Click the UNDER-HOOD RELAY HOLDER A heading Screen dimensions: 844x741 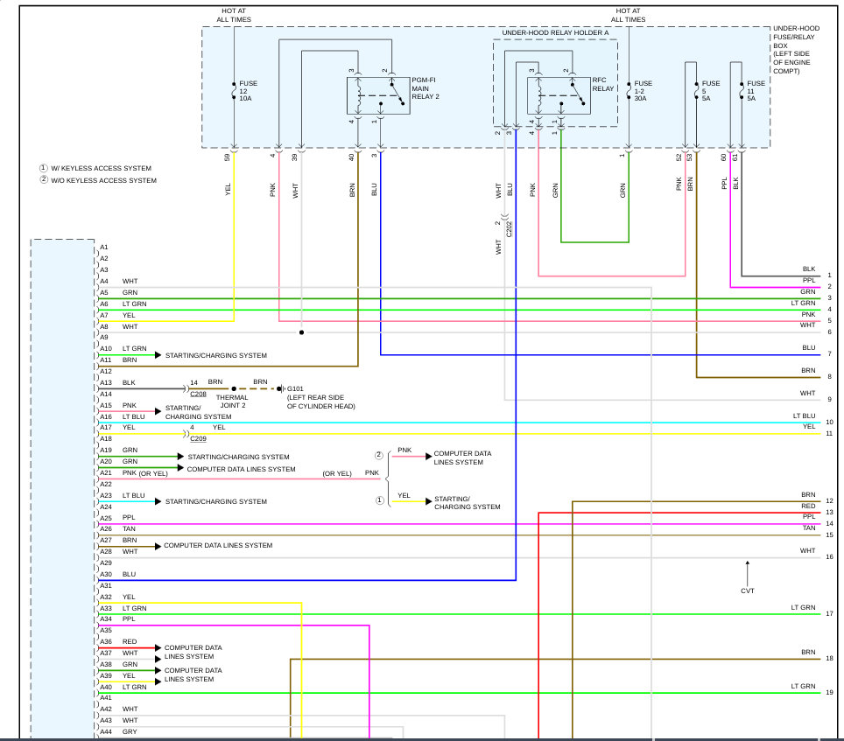coord(555,32)
